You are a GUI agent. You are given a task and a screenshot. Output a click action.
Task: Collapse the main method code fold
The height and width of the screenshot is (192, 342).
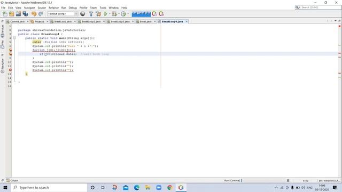pos(14,38)
